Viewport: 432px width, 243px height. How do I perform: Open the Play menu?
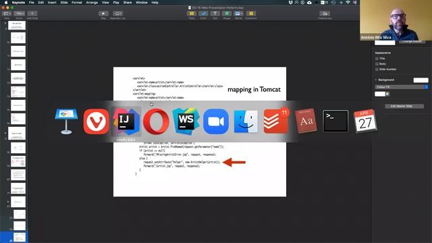click(116, 3)
